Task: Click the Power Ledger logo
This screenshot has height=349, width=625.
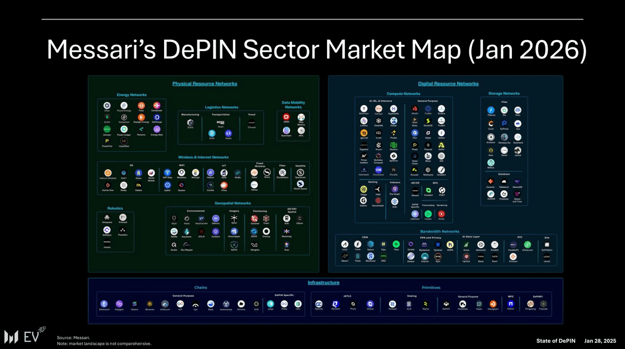Action: tap(124, 128)
